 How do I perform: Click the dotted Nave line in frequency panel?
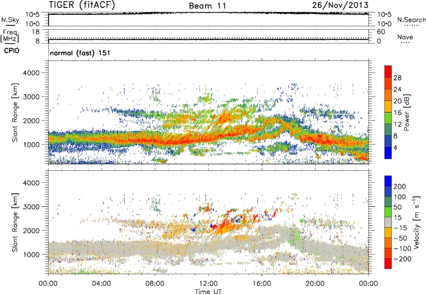pyautogui.click(x=208, y=38)
